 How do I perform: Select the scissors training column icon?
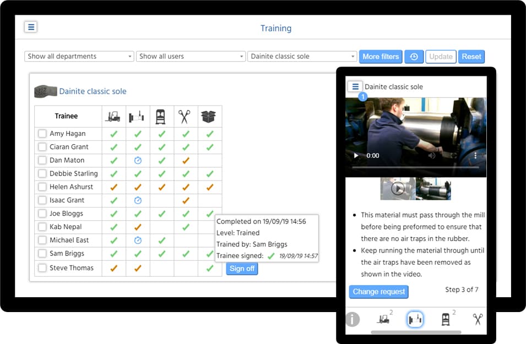[185, 116]
